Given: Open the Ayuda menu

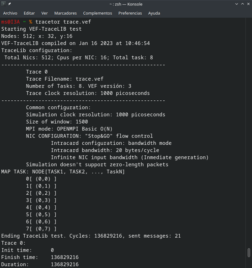Looking at the screenshot, I should [x=154, y=13].
